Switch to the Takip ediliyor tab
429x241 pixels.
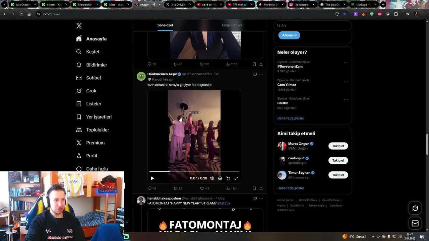tap(232, 25)
